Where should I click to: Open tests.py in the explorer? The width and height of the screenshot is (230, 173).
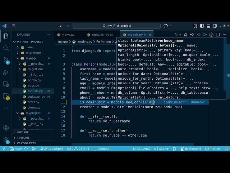[33, 102]
